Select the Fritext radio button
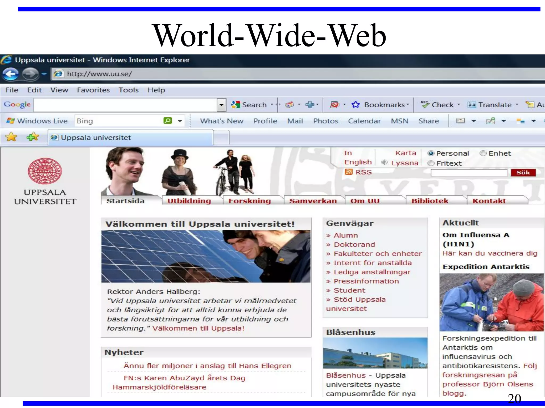 pyautogui.click(x=431, y=163)
